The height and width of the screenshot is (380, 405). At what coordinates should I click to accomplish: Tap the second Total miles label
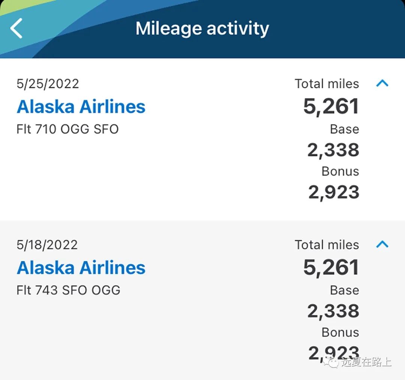point(327,245)
